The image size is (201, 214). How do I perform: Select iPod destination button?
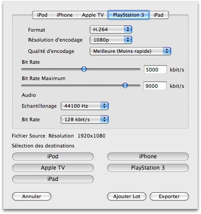(x=53, y=157)
